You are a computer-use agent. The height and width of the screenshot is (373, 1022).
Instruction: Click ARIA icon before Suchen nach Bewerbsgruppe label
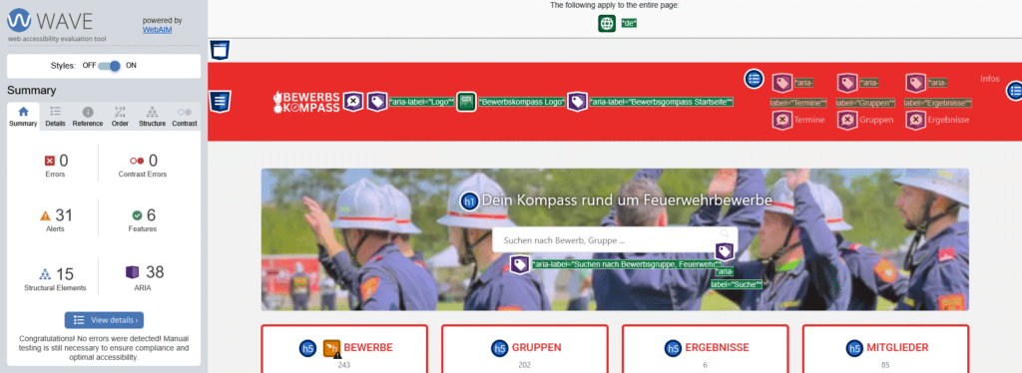(x=519, y=264)
